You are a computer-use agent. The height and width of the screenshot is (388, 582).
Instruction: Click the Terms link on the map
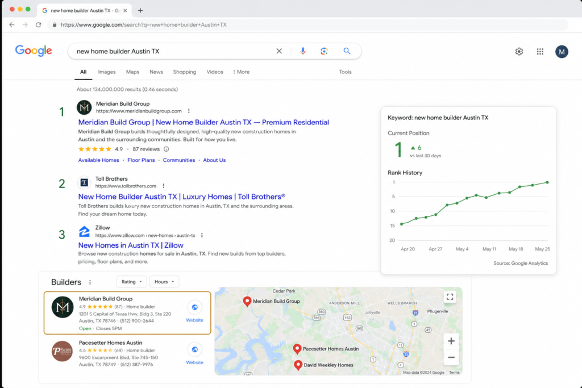(454, 373)
